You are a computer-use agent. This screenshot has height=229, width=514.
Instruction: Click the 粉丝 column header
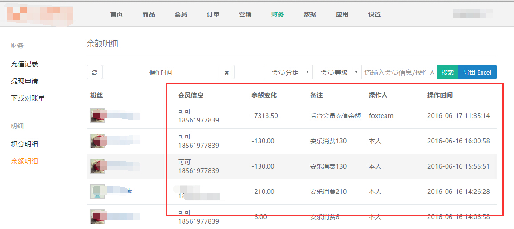click(x=96, y=95)
